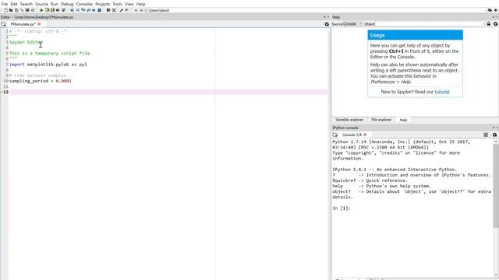Expand the Object combo box list

click(483, 24)
